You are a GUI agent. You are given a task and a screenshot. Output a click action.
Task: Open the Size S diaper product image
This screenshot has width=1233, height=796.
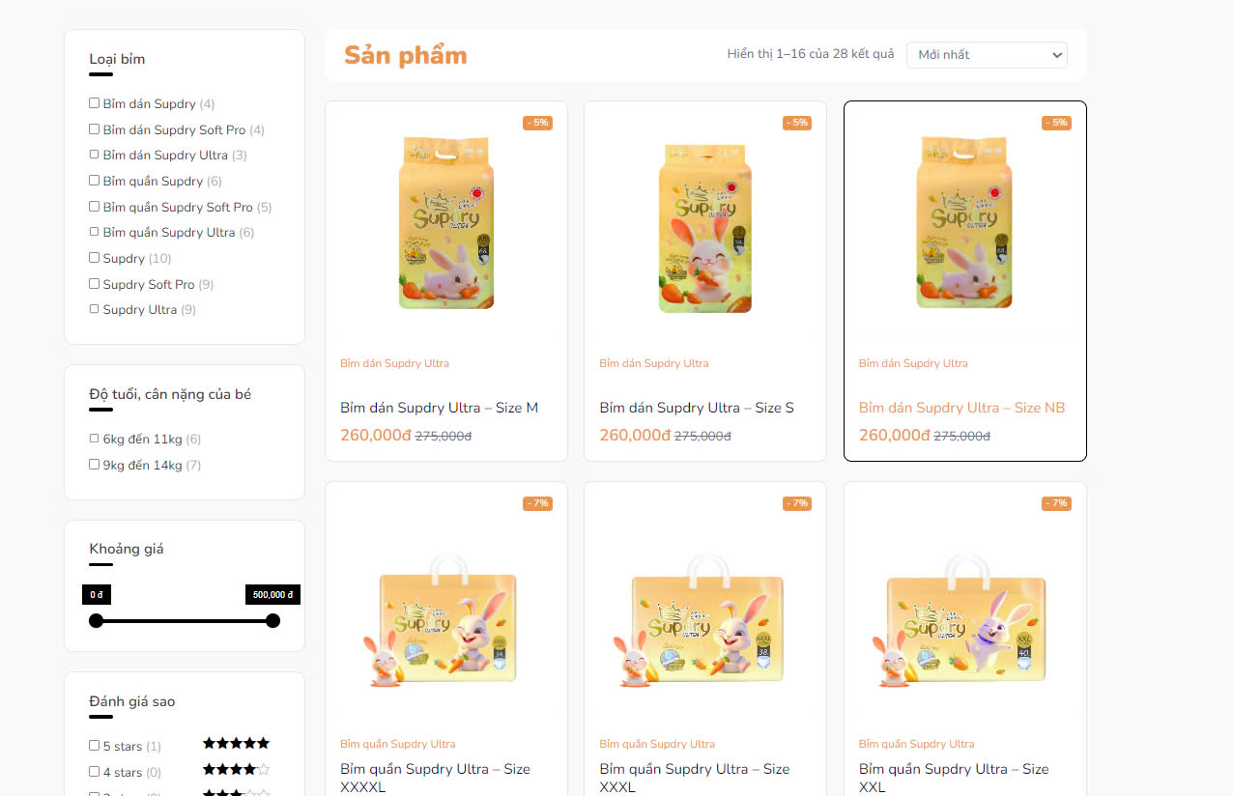click(705, 223)
